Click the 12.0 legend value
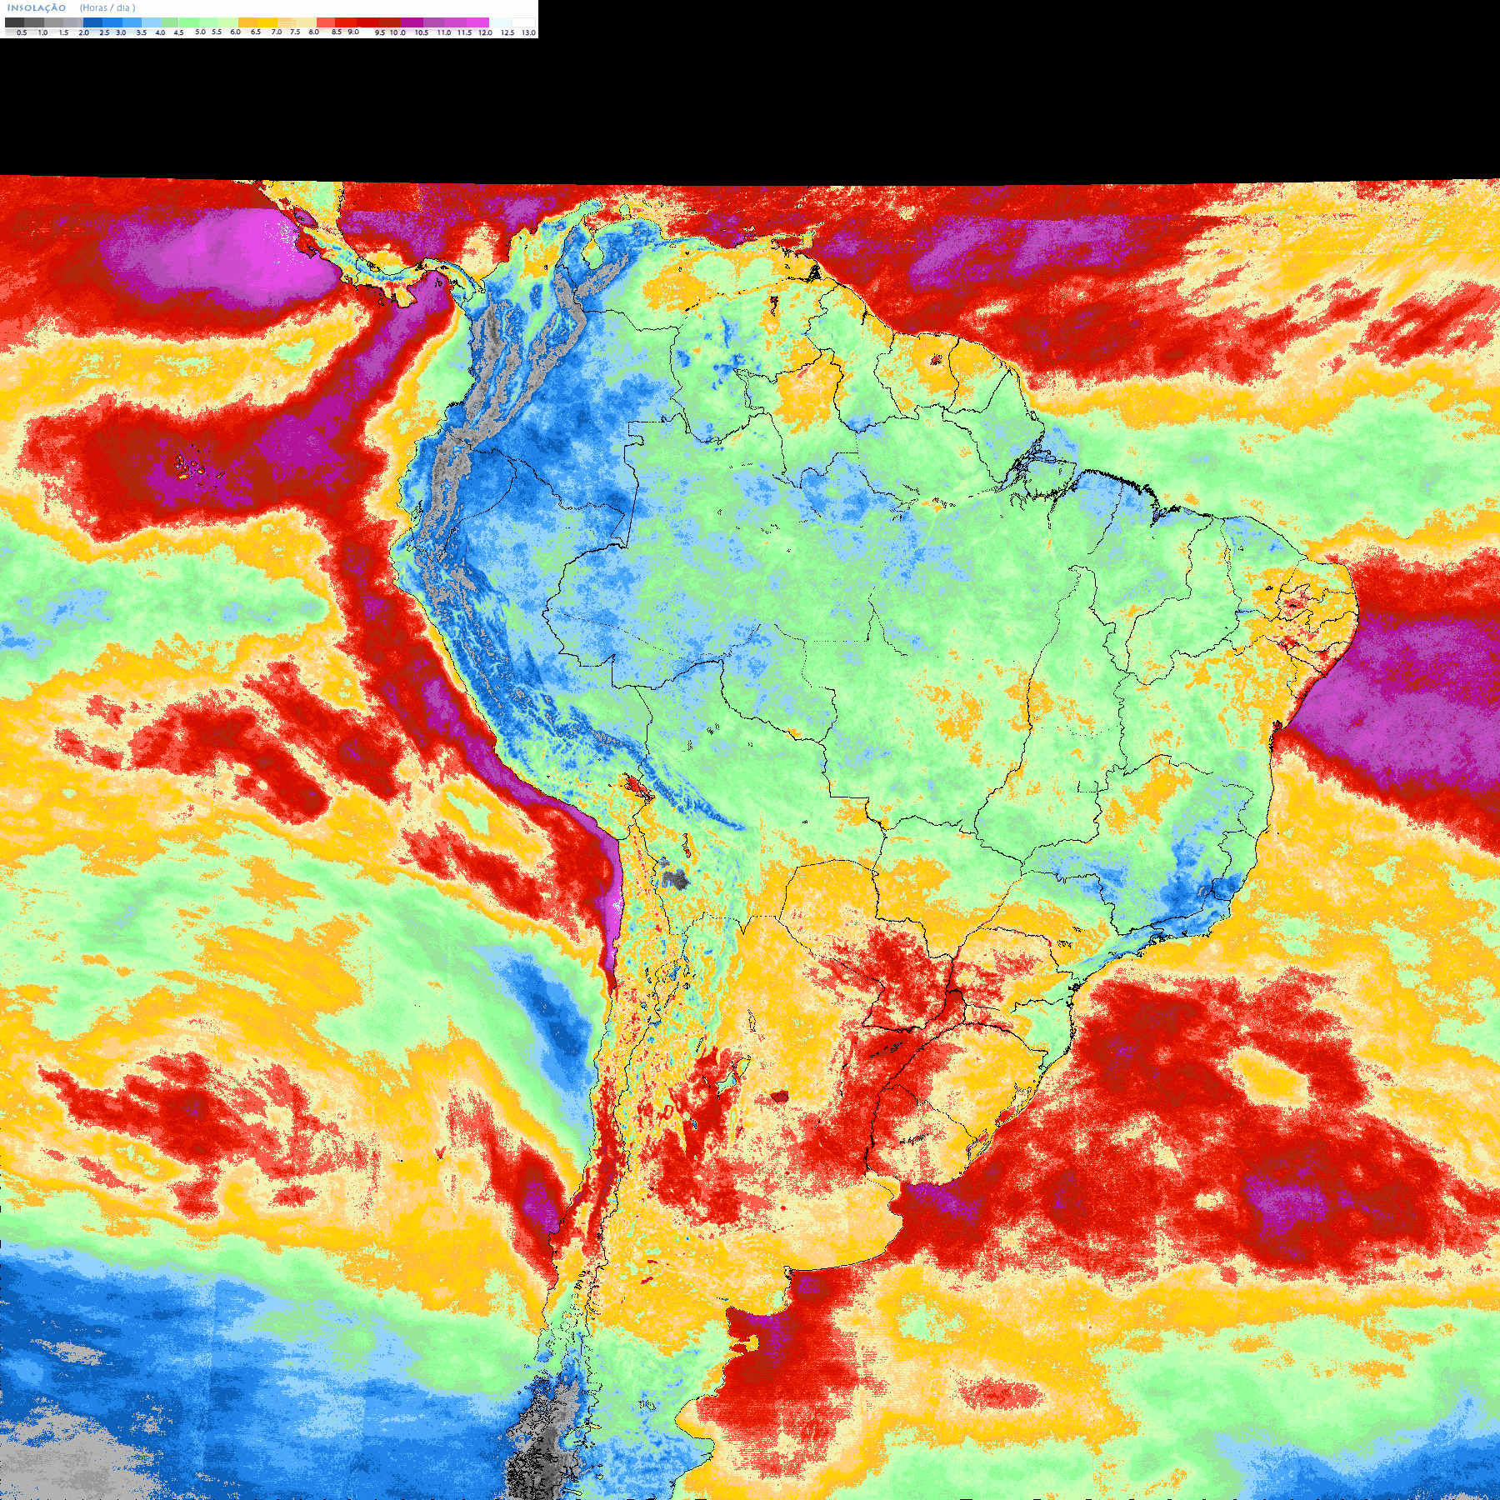This screenshot has width=1500, height=1500. [x=485, y=32]
